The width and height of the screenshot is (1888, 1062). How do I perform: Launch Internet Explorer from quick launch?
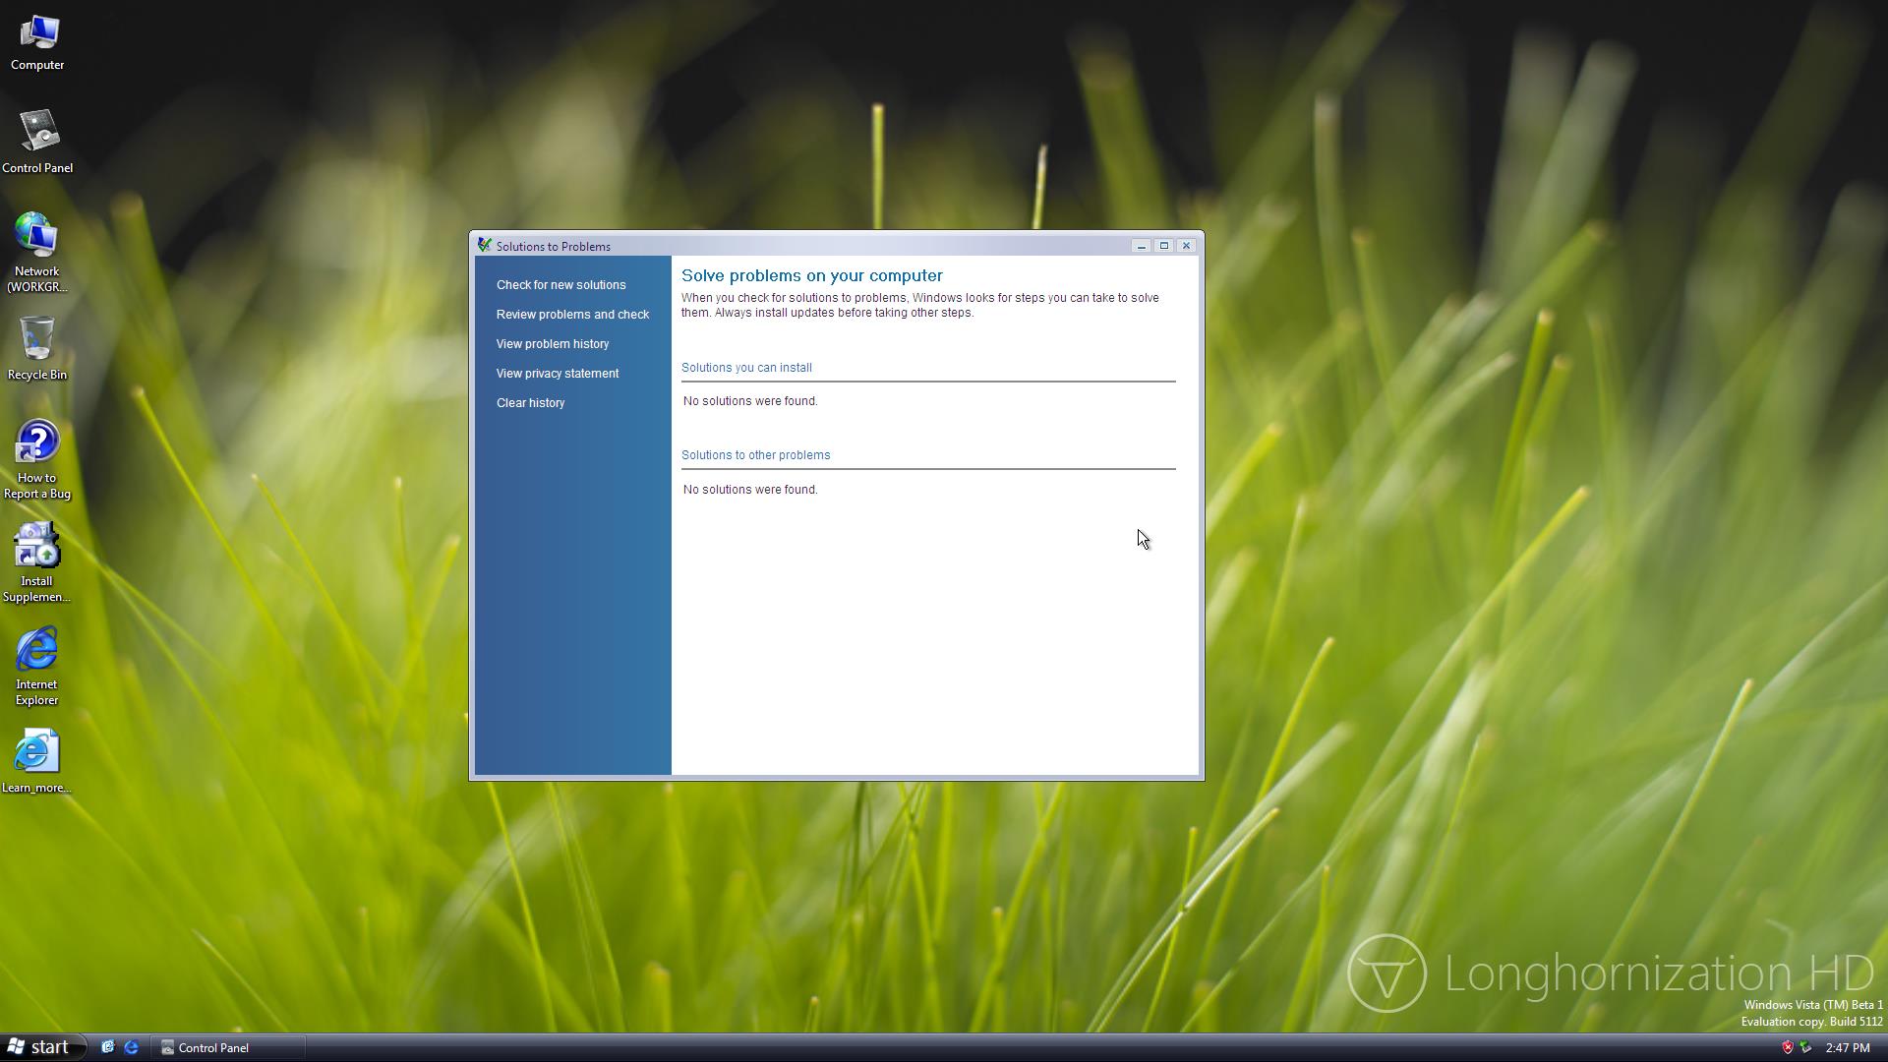(131, 1047)
